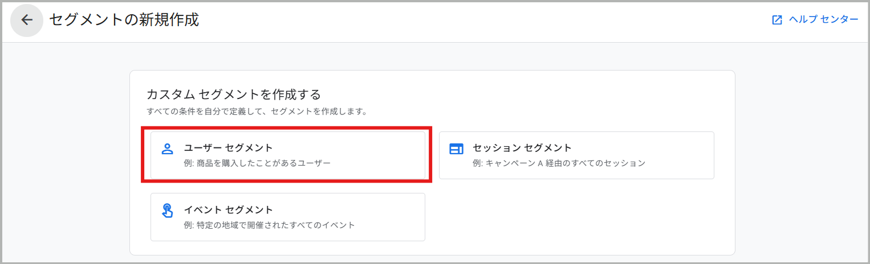870x264 pixels.
Task: Select the ユーザー セグメント title
Action: click(x=228, y=148)
